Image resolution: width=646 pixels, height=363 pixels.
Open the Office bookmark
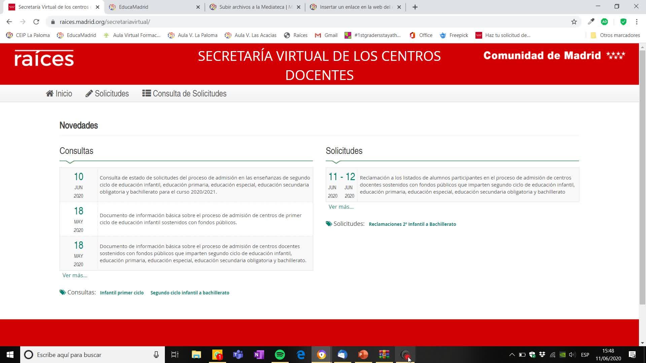click(x=421, y=35)
